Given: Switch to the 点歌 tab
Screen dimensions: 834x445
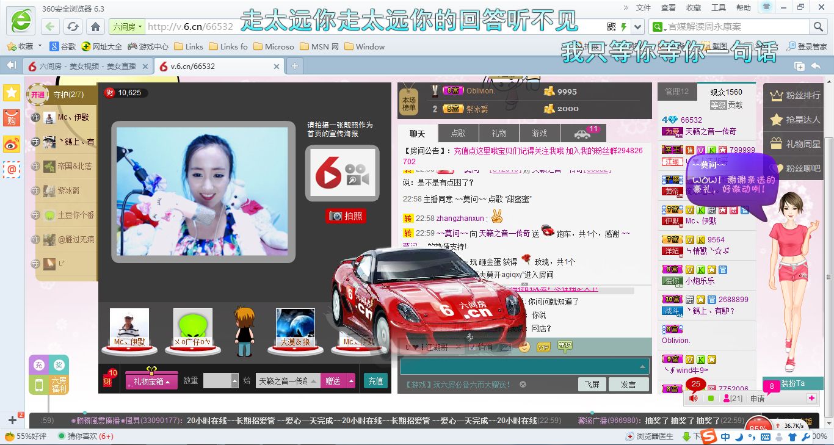Looking at the screenshot, I should (458, 133).
